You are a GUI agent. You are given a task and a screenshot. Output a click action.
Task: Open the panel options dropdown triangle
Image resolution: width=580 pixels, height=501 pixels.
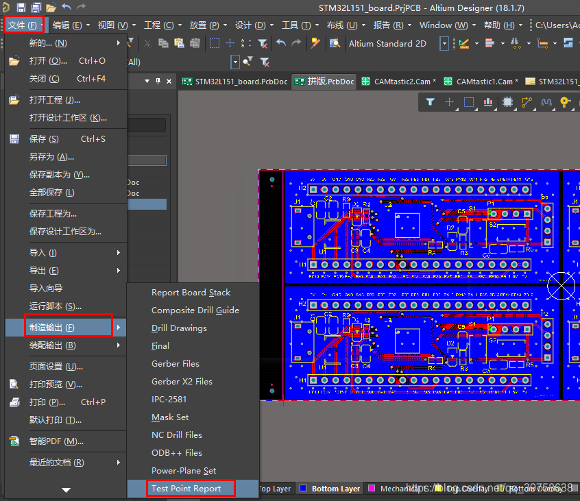tap(147, 81)
